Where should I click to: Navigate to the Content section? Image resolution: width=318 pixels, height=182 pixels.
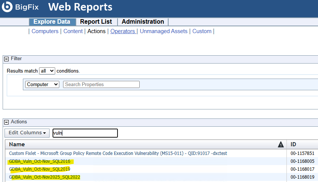pyautogui.click(x=73, y=31)
